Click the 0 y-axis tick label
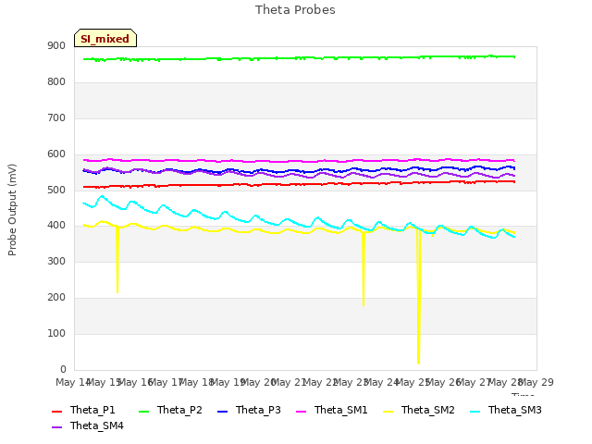Viewport: 592px width, 444px height. pyautogui.click(x=63, y=370)
